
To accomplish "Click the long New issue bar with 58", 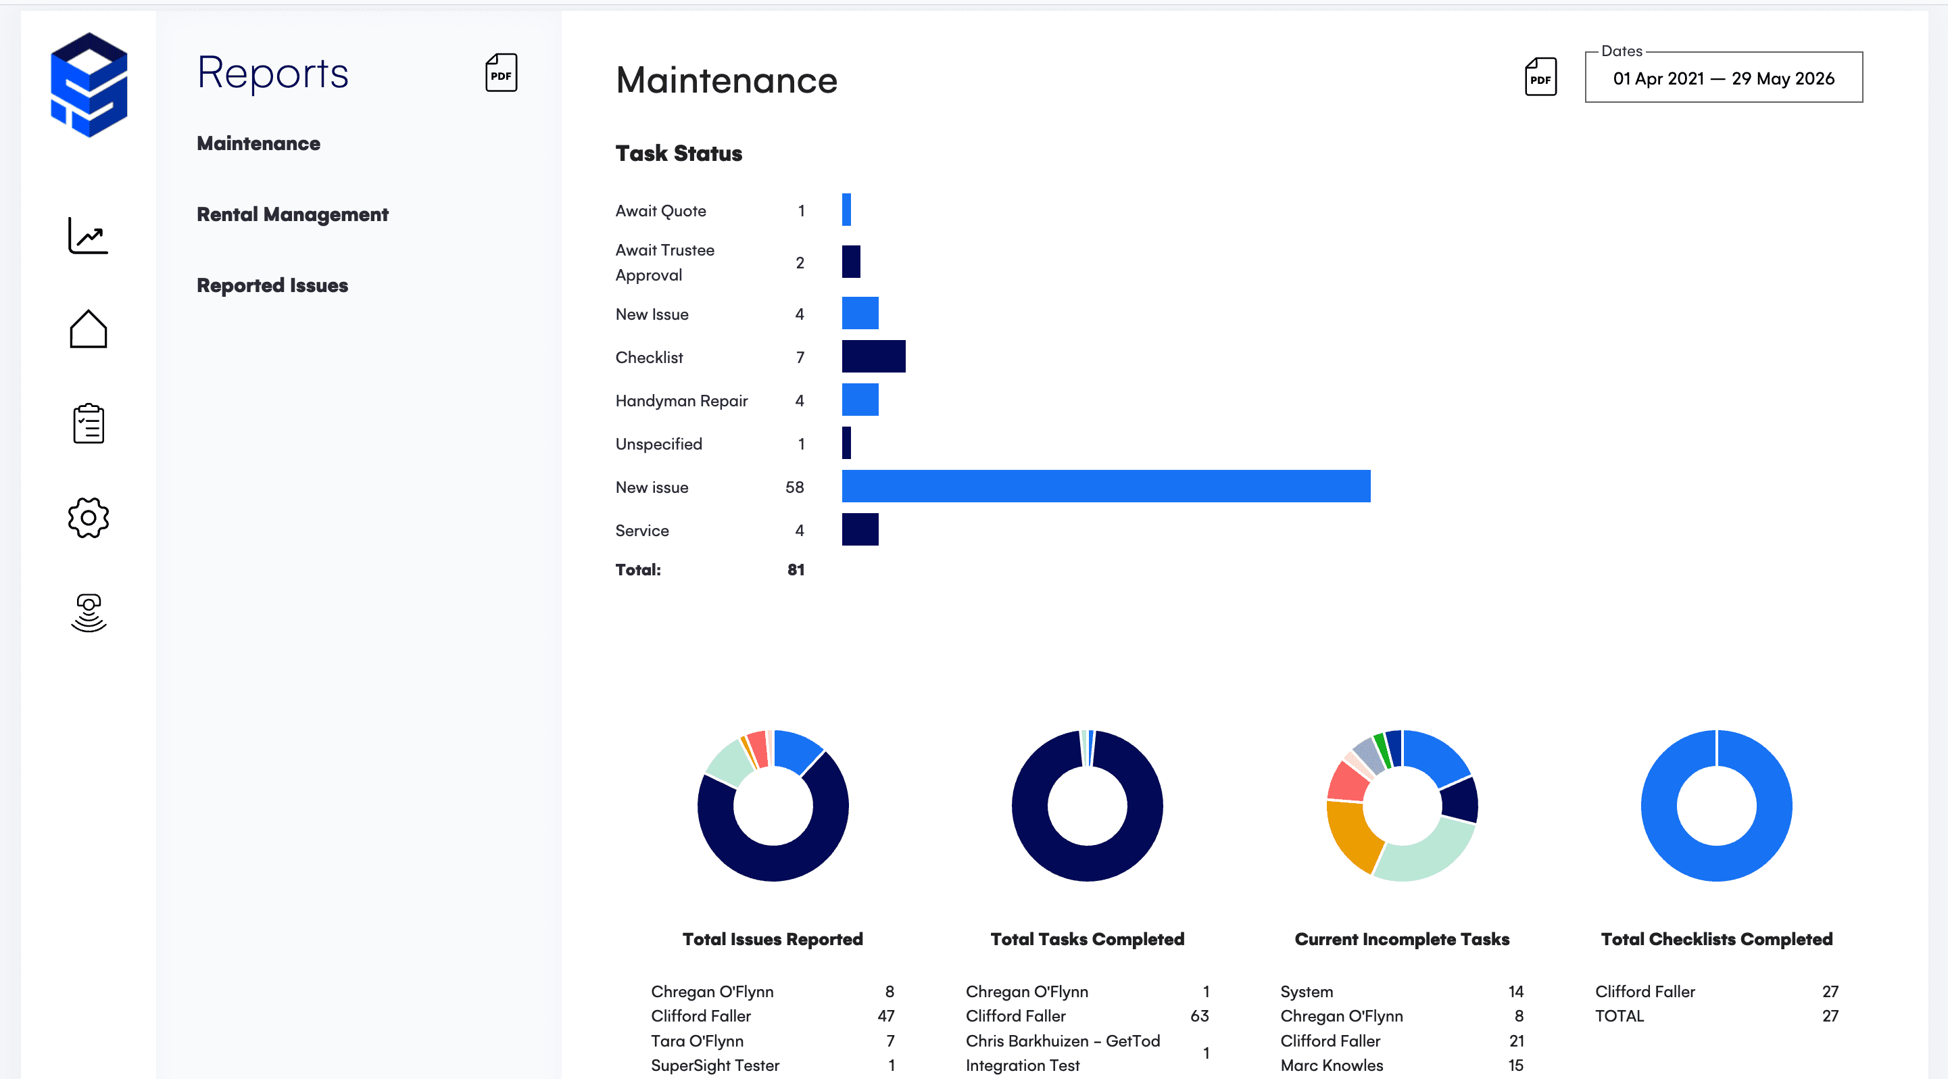I will point(1106,486).
